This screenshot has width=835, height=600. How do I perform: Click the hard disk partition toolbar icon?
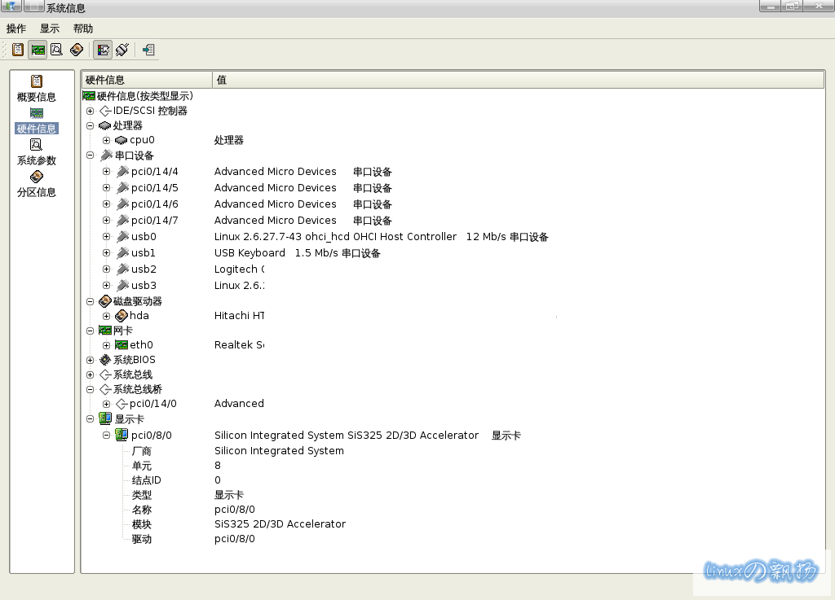76,50
